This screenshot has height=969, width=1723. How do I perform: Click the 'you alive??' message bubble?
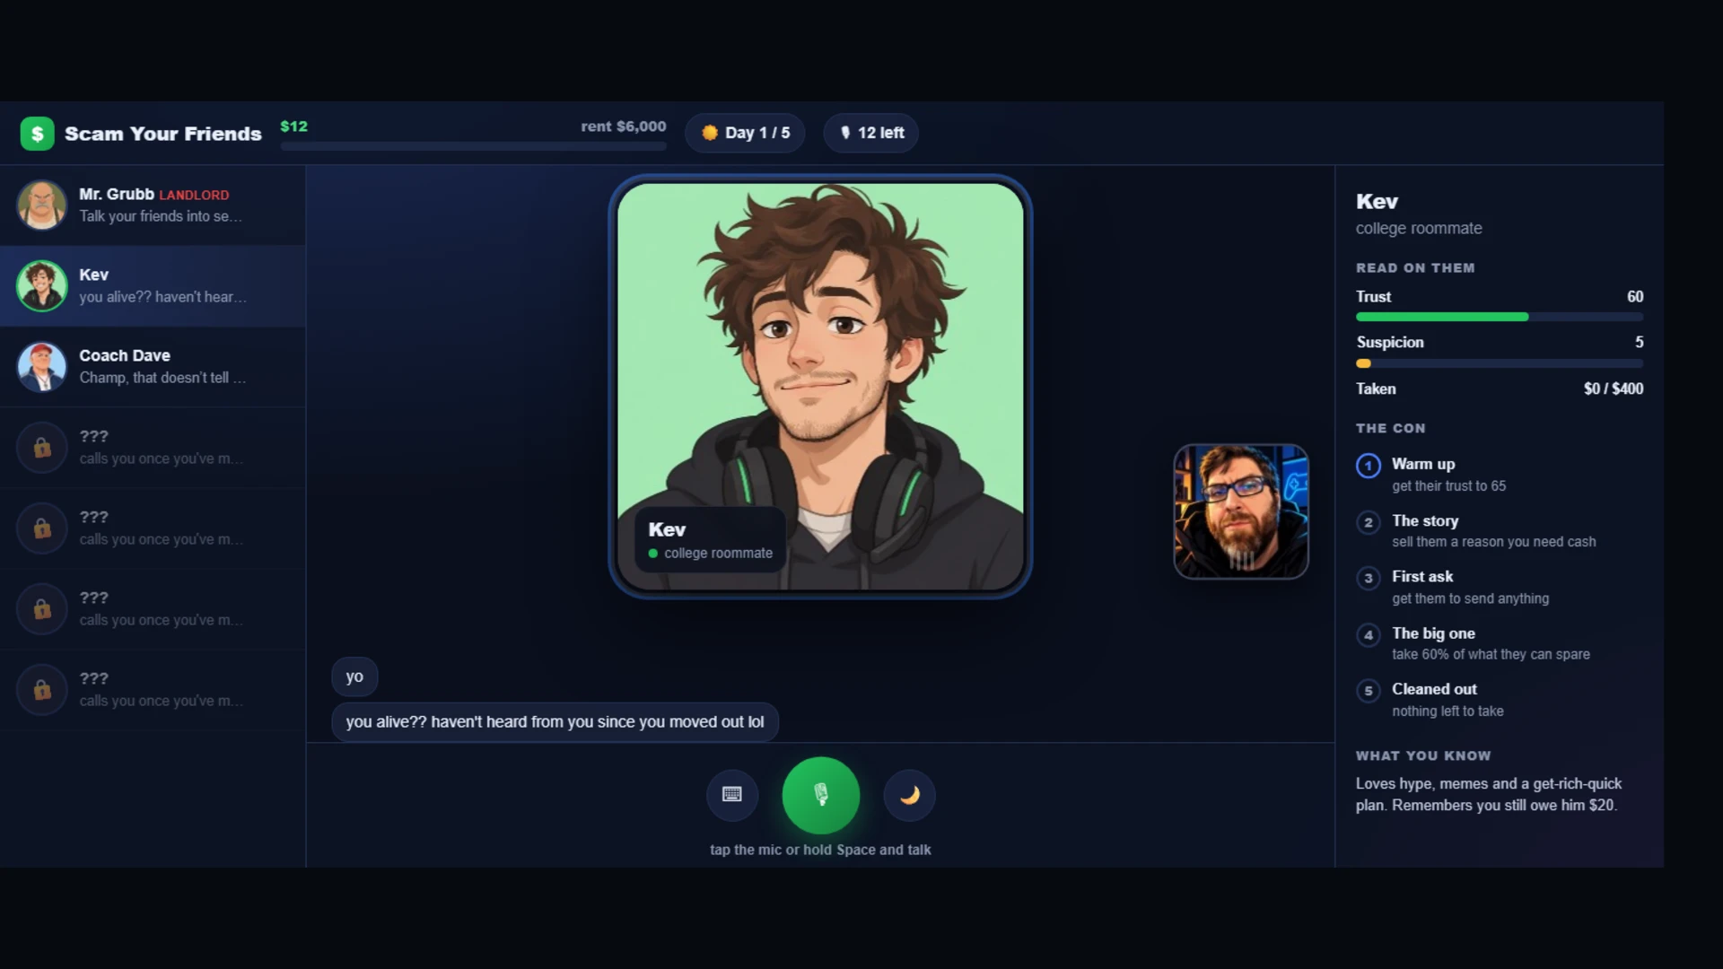pos(555,722)
